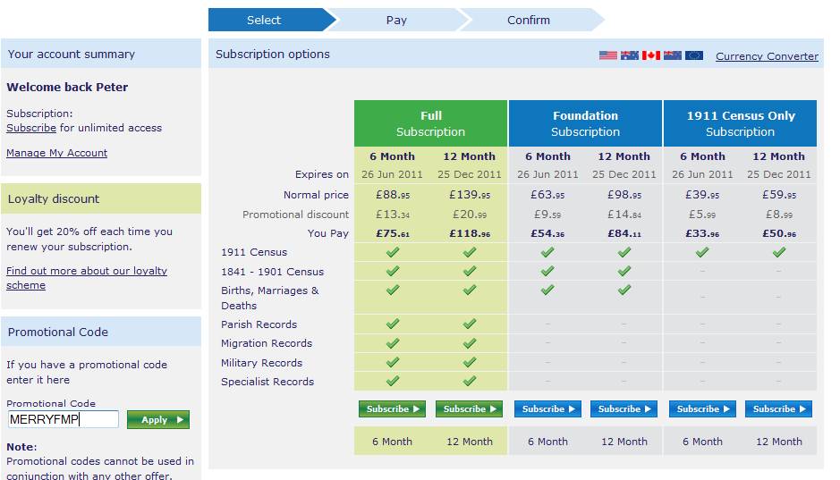840x480 pixels.
Task: Click Subscribe for unlimited access link
Action: pyautogui.click(x=31, y=128)
